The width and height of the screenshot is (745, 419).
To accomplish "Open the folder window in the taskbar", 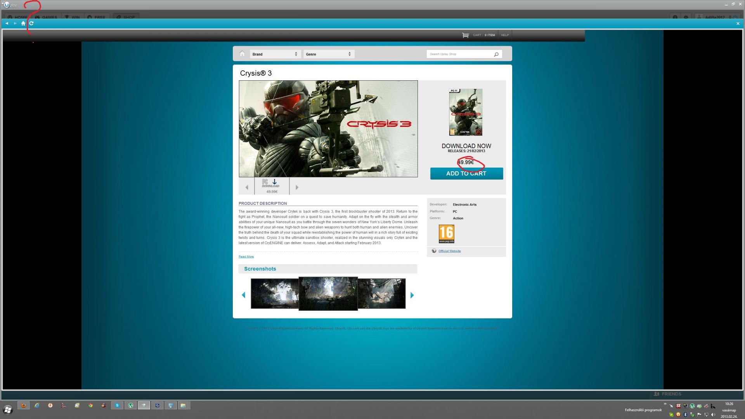I will coord(183,405).
